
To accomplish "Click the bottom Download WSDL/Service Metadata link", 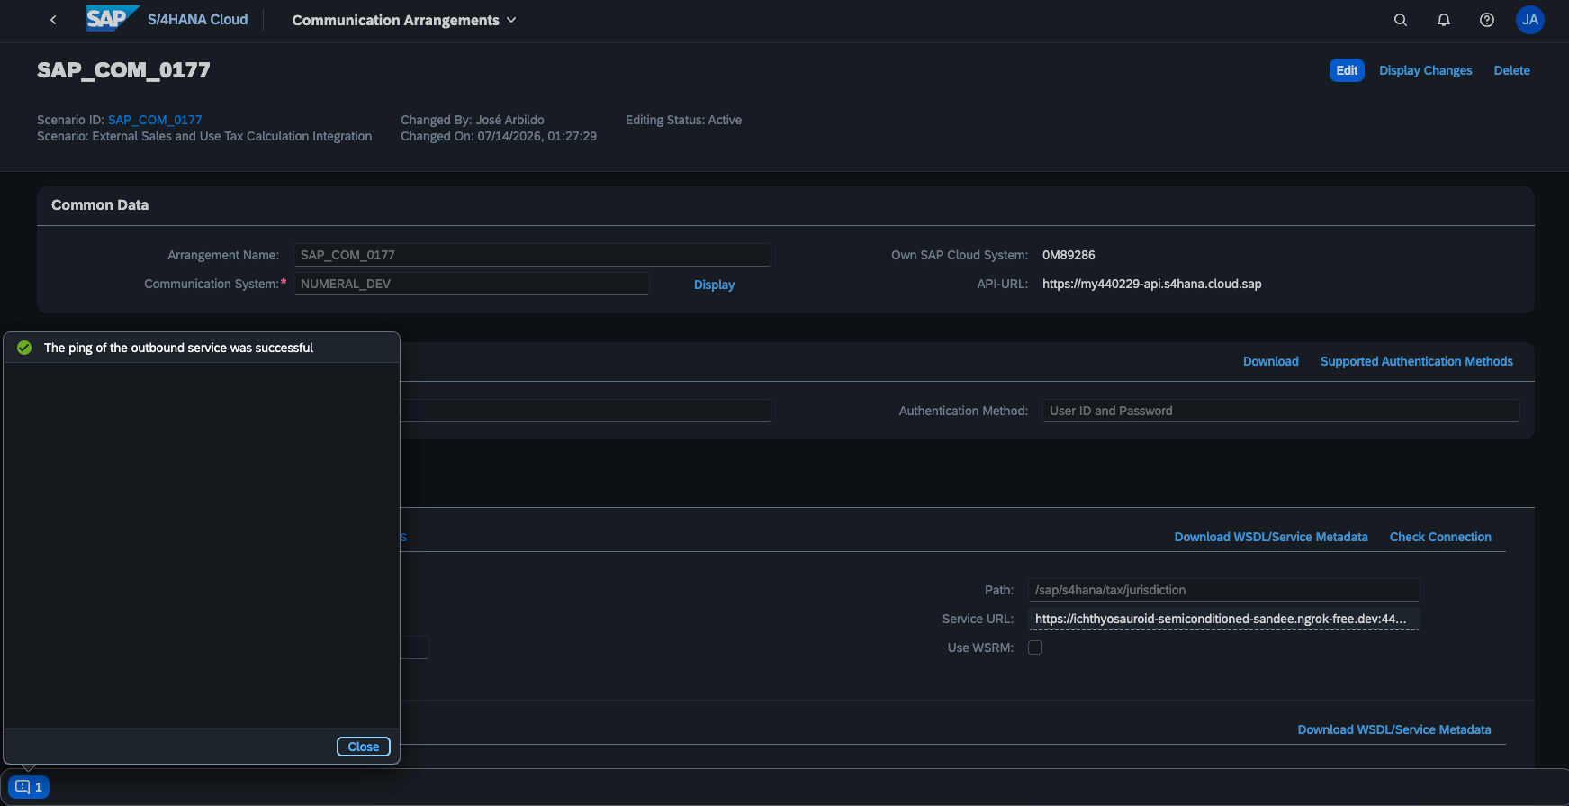I will point(1394,729).
